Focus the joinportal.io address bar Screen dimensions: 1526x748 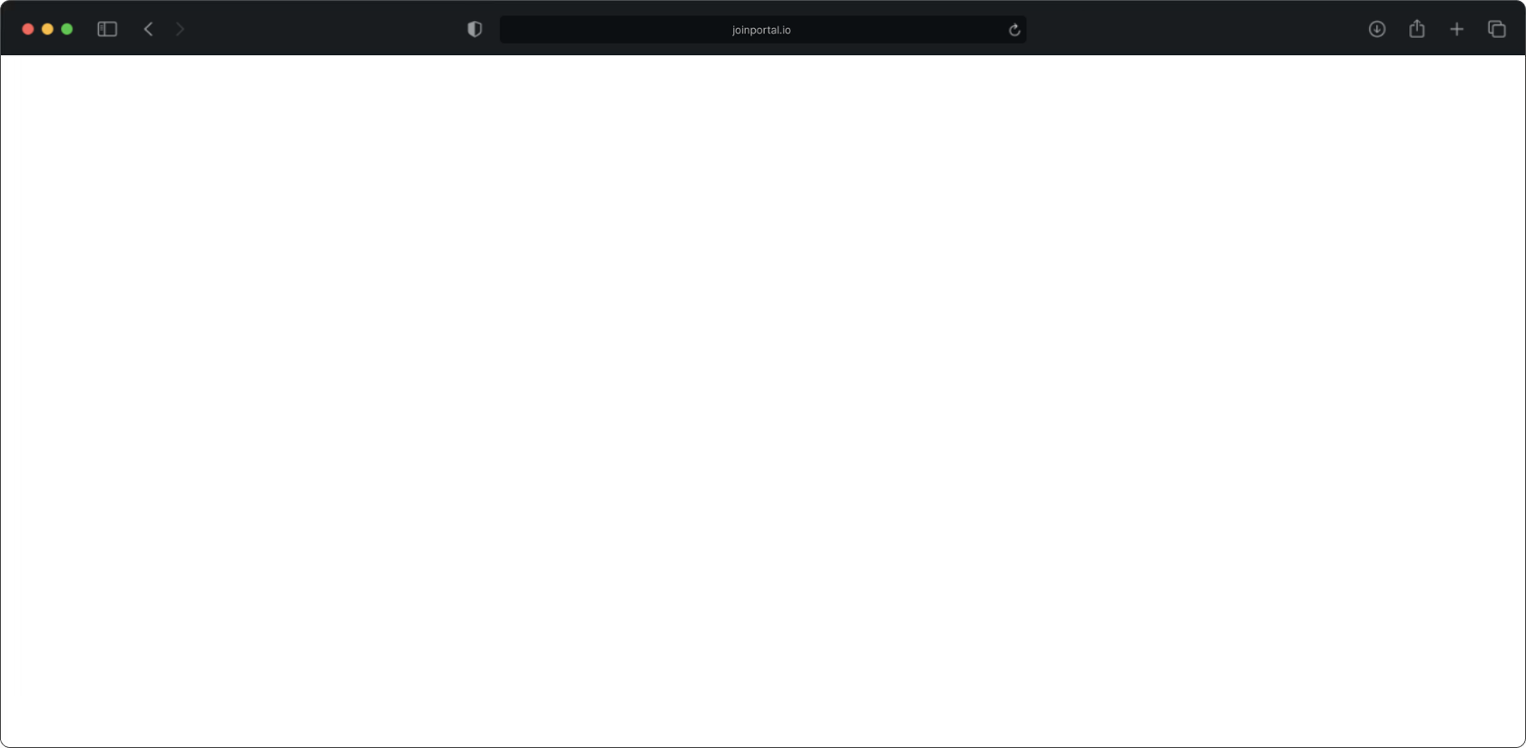[x=763, y=30]
